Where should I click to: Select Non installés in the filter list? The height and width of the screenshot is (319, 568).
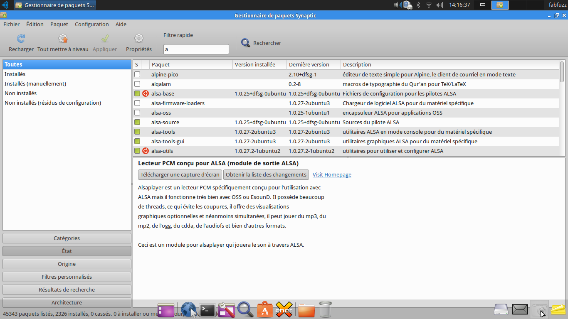[20, 93]
